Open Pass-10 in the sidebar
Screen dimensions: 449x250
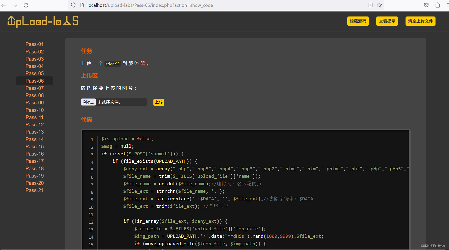34,110
